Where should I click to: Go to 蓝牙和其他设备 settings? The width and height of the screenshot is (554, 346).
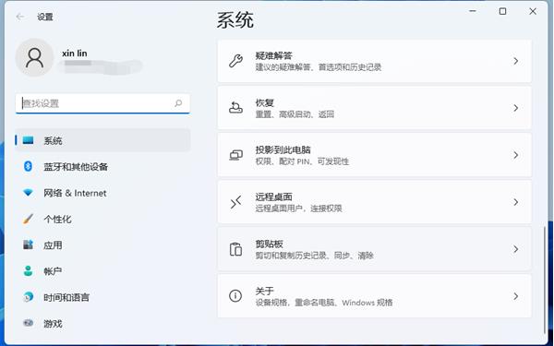102,167
